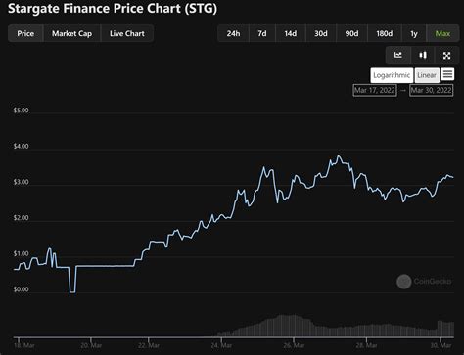The image size is (464, 355).
Task: Edit the end date Mar 30, 2022
Action: [431, 90]
